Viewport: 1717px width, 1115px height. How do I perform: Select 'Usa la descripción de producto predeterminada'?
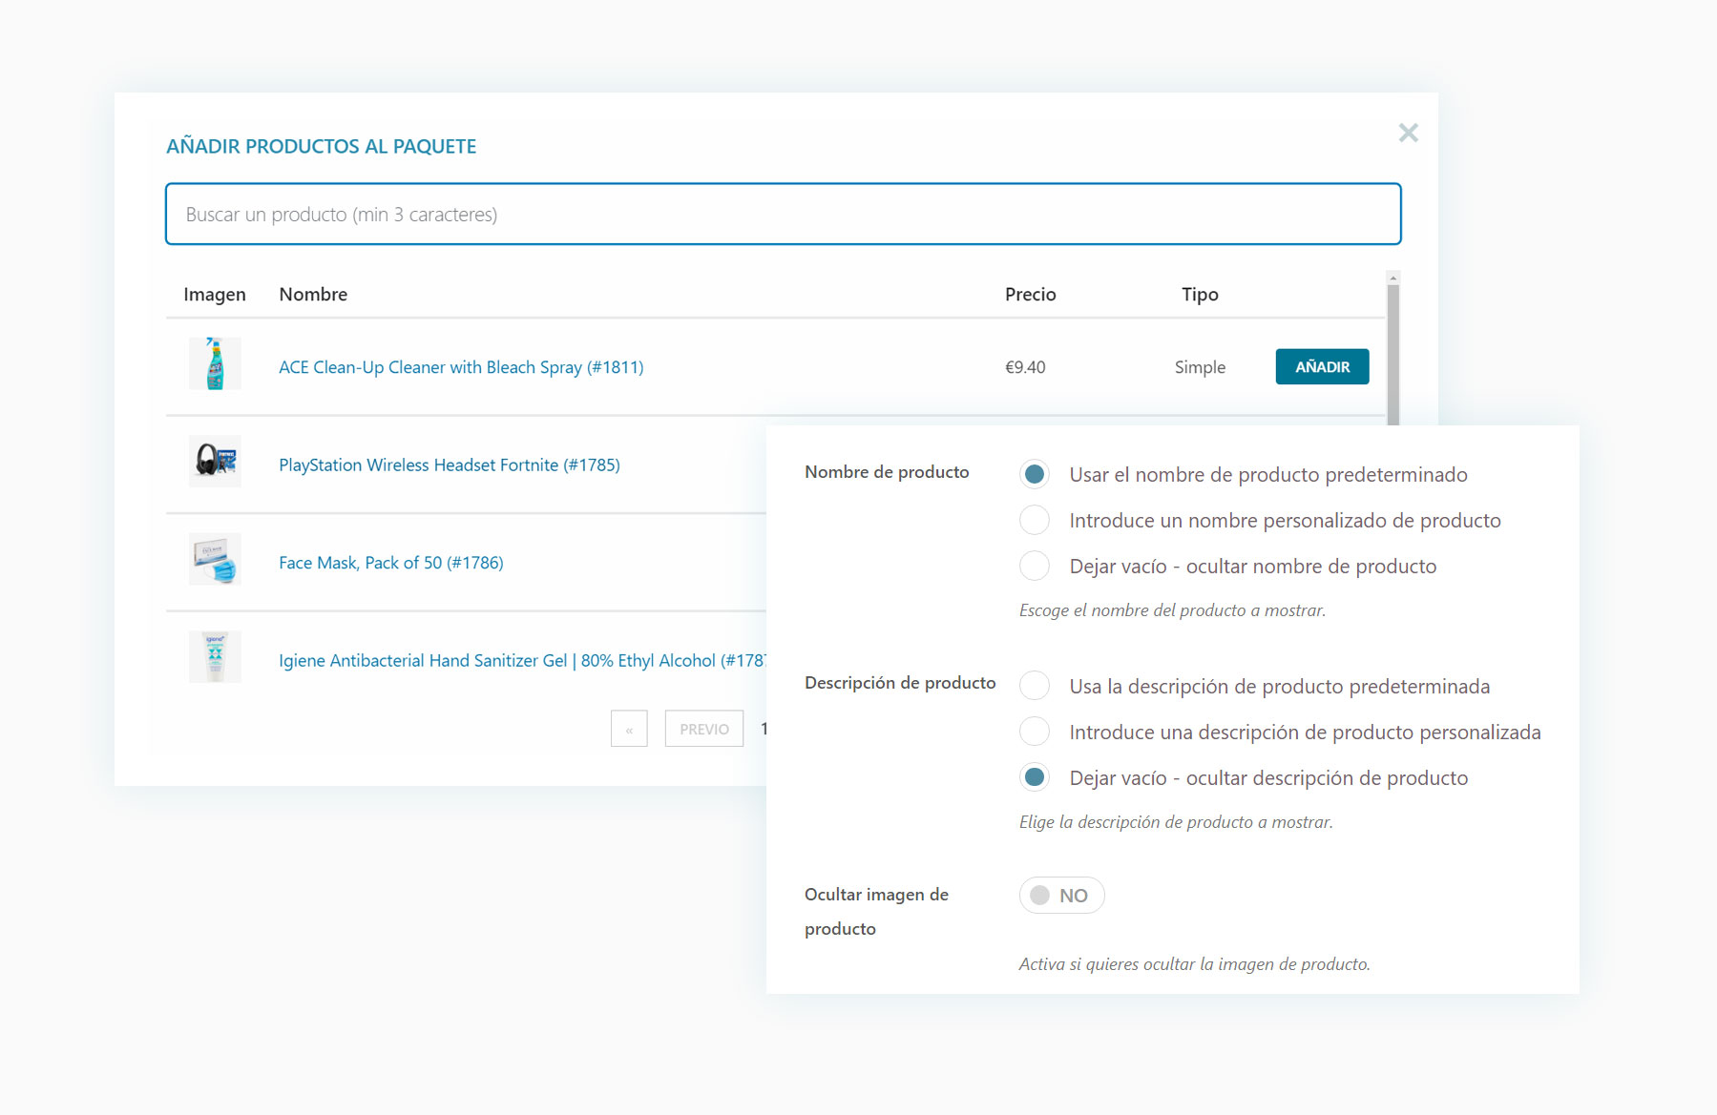pyautogui.click(x=1035, y=687)
